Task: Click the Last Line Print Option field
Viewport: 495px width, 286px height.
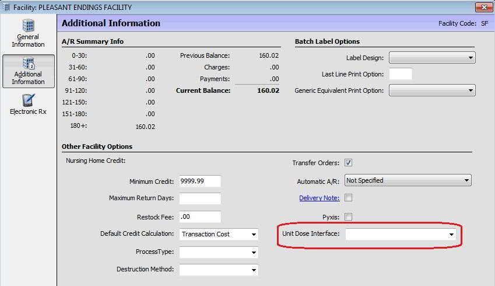Action: coord(401,74)
